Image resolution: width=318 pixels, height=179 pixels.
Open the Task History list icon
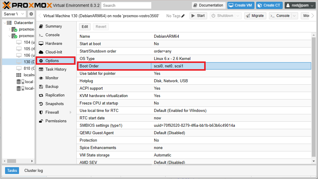point(41,69)
